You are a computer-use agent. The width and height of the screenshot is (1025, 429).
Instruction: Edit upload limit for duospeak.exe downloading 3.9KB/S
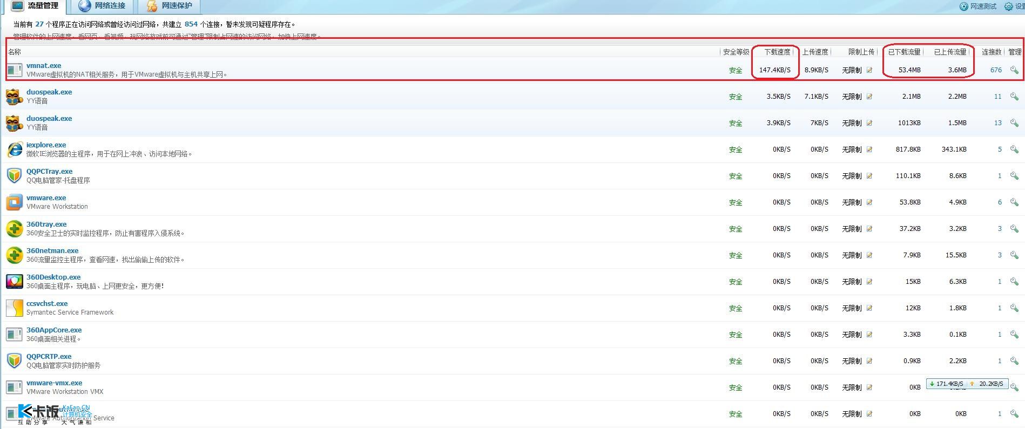pos(869,123)
